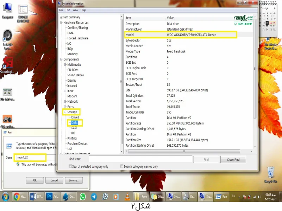Image resolution: width=282 pixels, height=211 pixels.
Task: Open the File menu
Action: coord(61,10)
